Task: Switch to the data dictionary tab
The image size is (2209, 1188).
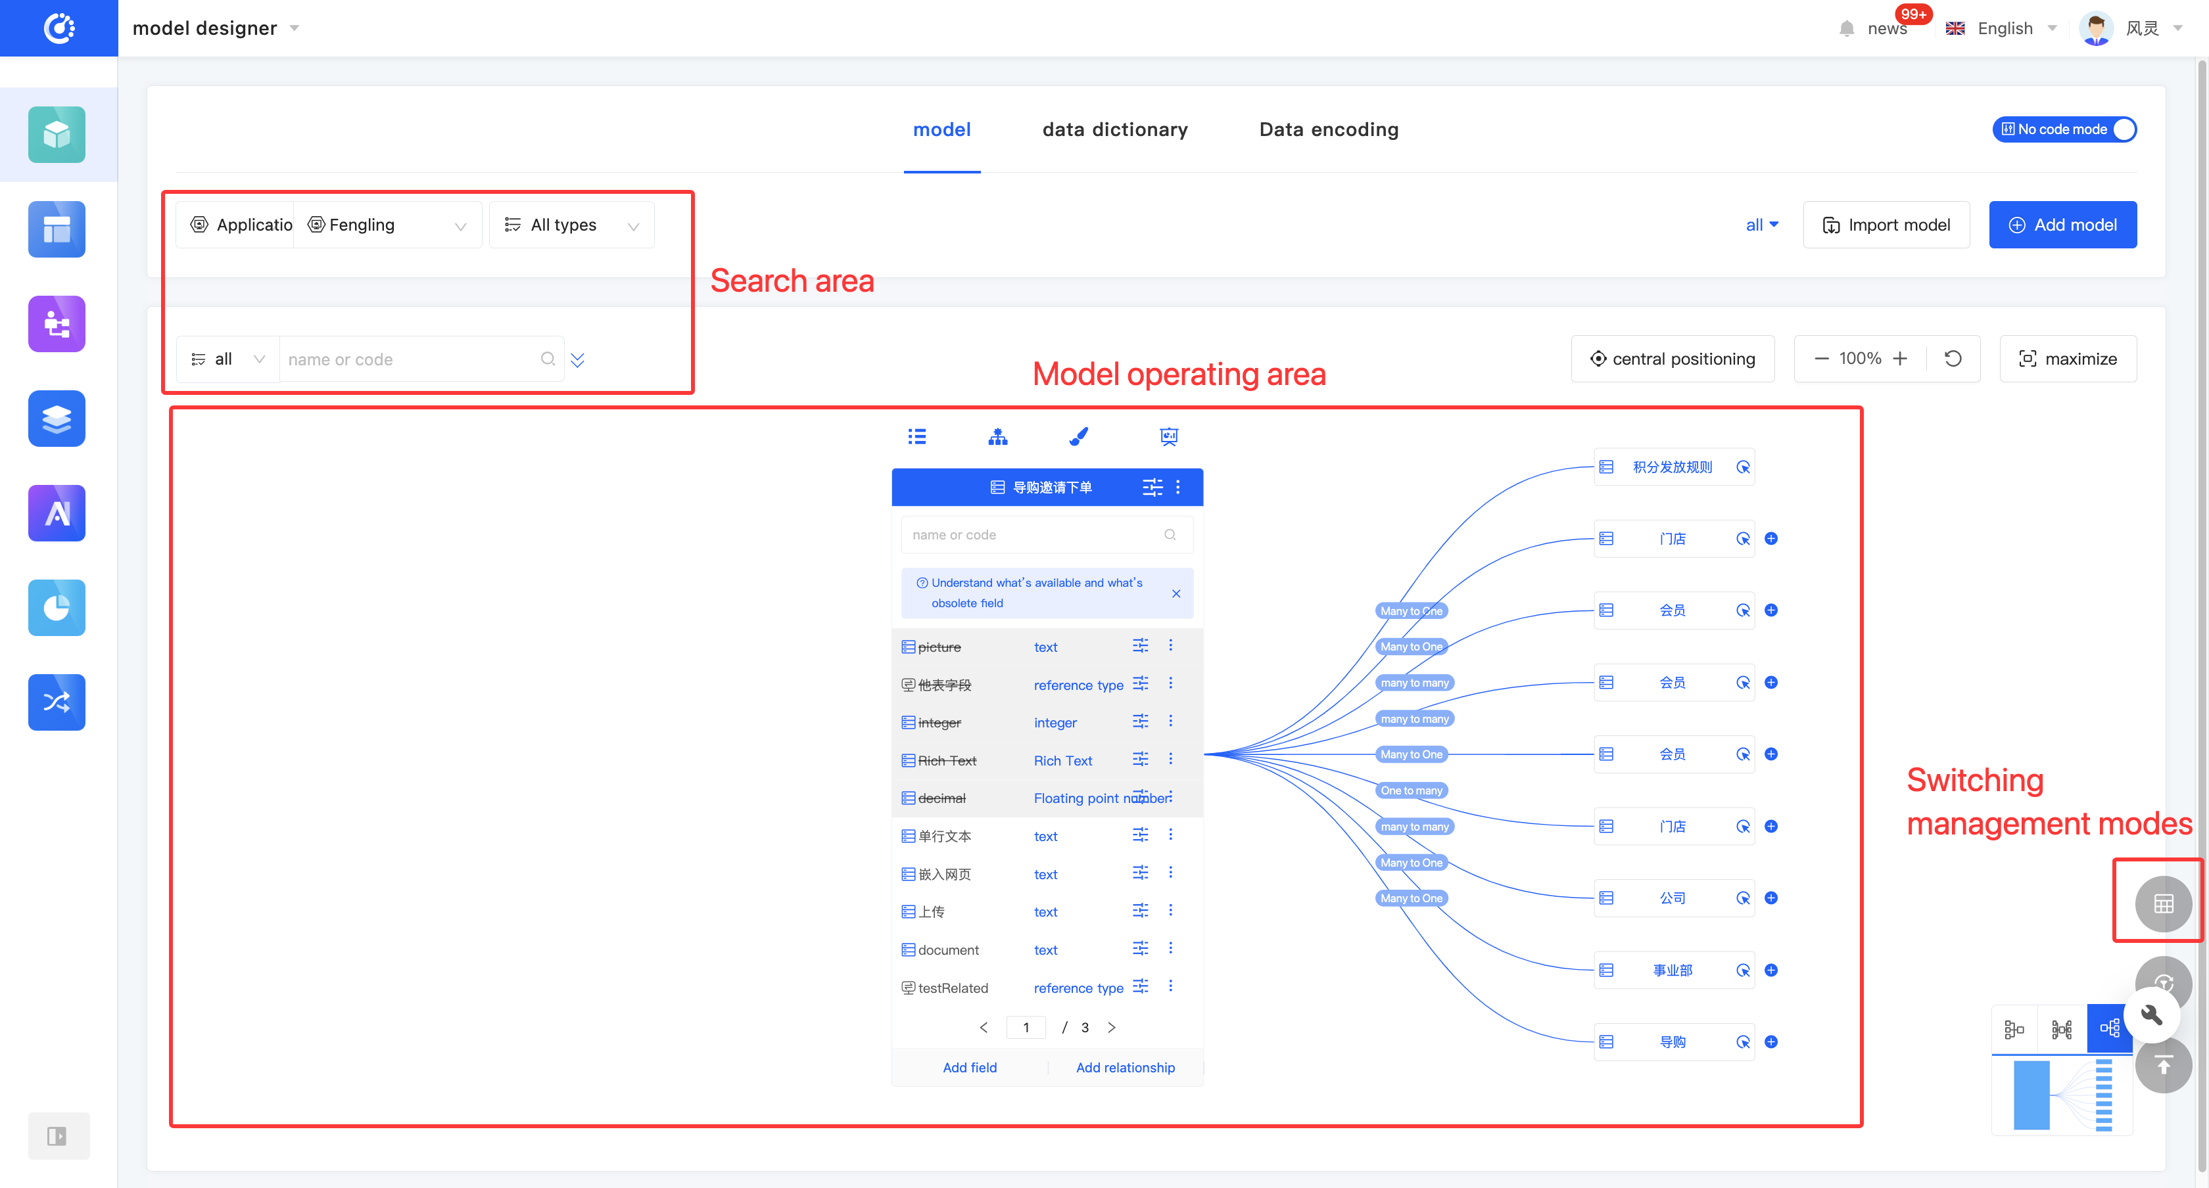Action: (x=1115, y=129)
